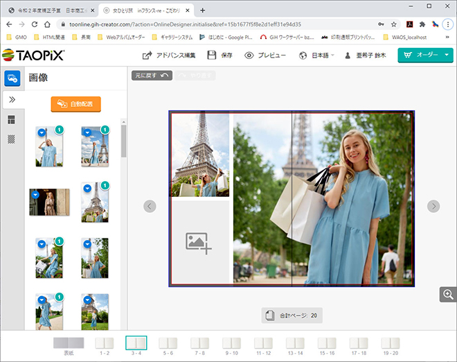Open dropdown on first image thumbnail (woman in field)
Screen dimensions: 457x362
pos(42,132)
